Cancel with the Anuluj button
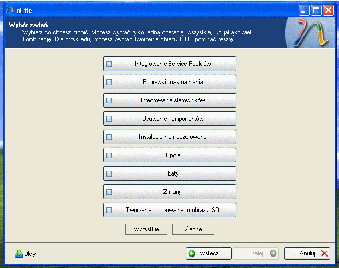339x268 pixels. [307, 253]
